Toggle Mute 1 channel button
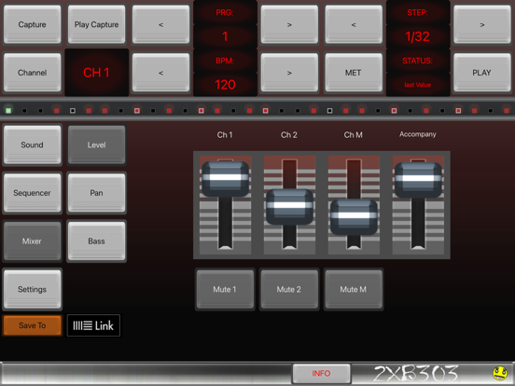The image size is (515, 386). coord(225,289)
